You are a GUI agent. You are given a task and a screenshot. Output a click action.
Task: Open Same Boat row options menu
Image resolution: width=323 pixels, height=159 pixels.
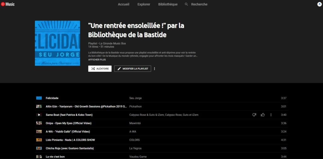tap(271, 115)
